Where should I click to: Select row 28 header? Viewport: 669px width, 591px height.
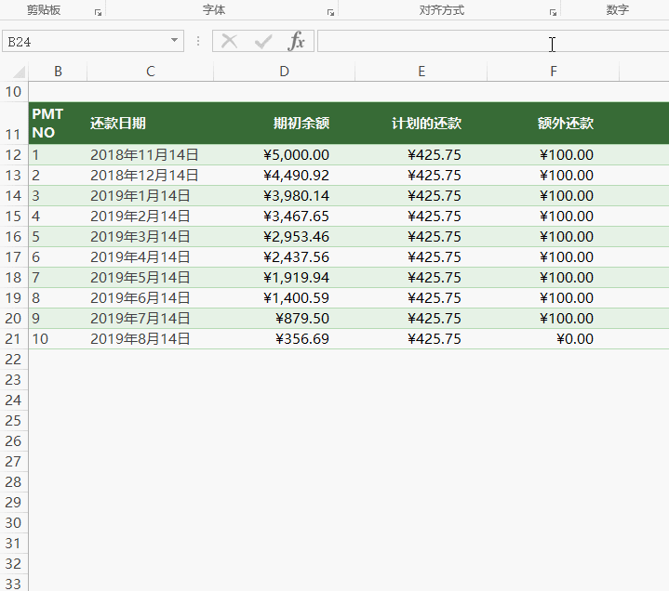coord(14,482)
